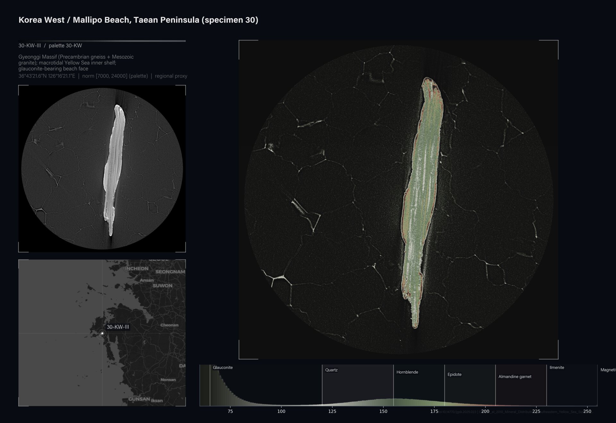Click the Iksan label on the map

157,401
